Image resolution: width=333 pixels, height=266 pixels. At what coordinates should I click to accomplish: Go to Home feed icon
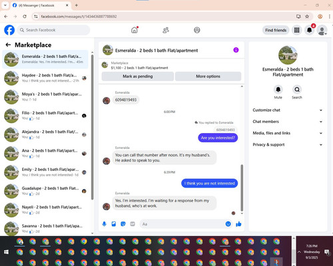135,30
